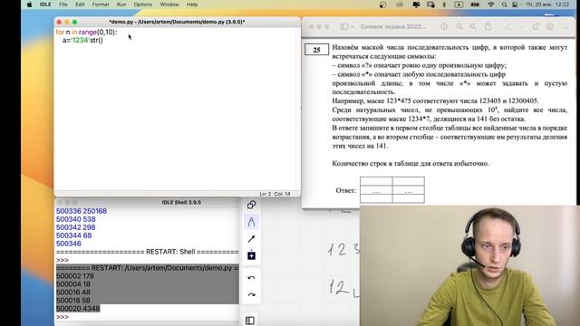Click the Ln: 2 status indicator
This screenshot has width=580, height=326.
pos(266,194)
